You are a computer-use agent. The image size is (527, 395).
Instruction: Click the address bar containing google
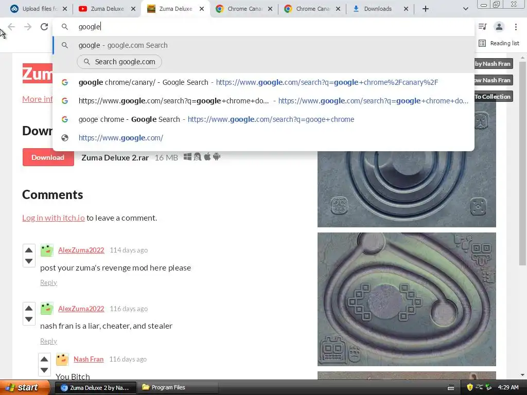(263, 27)
